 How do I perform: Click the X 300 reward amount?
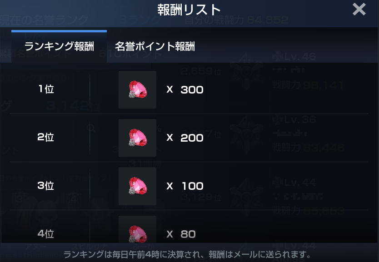coord(185,89)
